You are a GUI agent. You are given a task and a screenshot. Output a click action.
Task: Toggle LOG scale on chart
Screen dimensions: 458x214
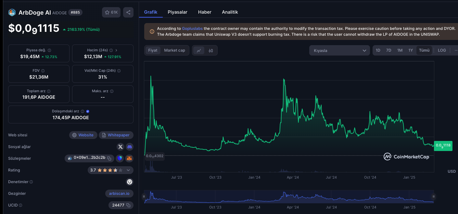pos(442,50)
